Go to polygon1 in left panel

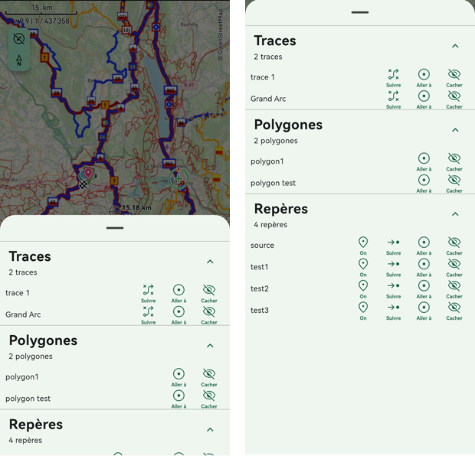pos(179,377)
